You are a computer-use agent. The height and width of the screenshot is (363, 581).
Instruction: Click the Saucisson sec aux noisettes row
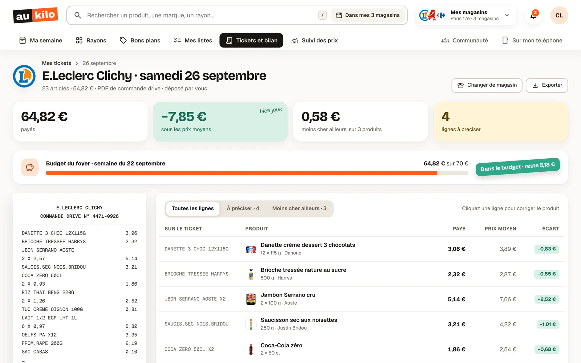[x=362, y=324]
